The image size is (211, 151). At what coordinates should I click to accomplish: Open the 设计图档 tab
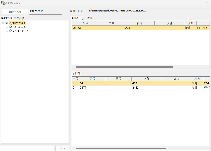[x=87, y=18]
